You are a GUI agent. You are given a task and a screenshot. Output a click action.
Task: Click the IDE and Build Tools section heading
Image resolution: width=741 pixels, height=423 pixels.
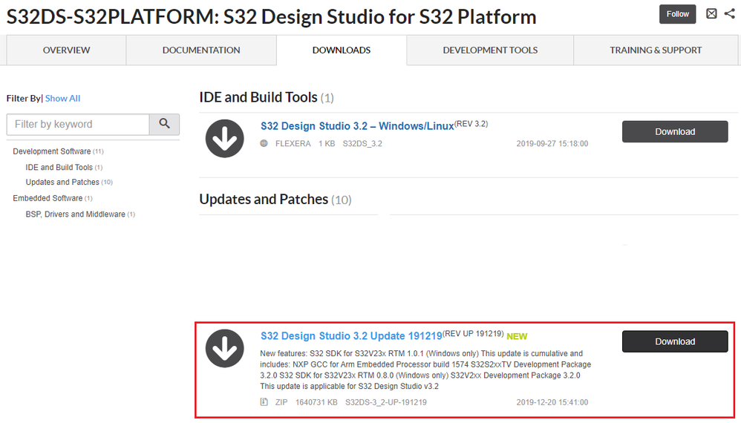pyautogui.click(x=258, y=97)
